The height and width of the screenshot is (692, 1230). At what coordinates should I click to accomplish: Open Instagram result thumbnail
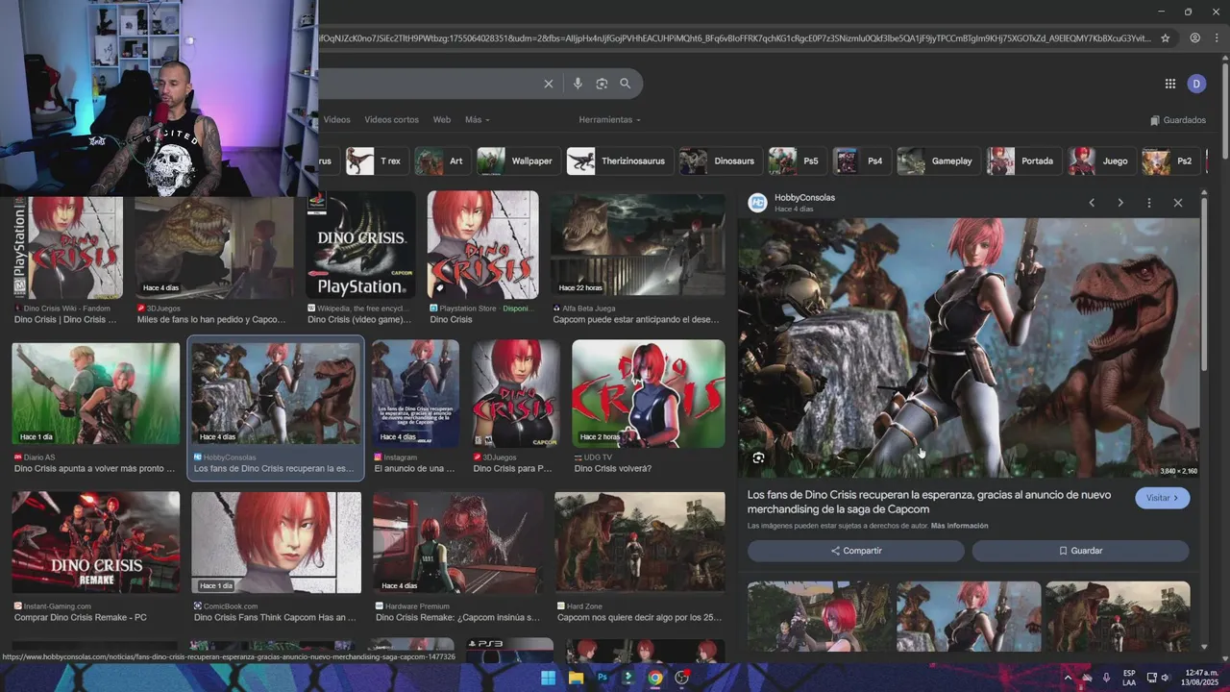click(x=415, y=393)
